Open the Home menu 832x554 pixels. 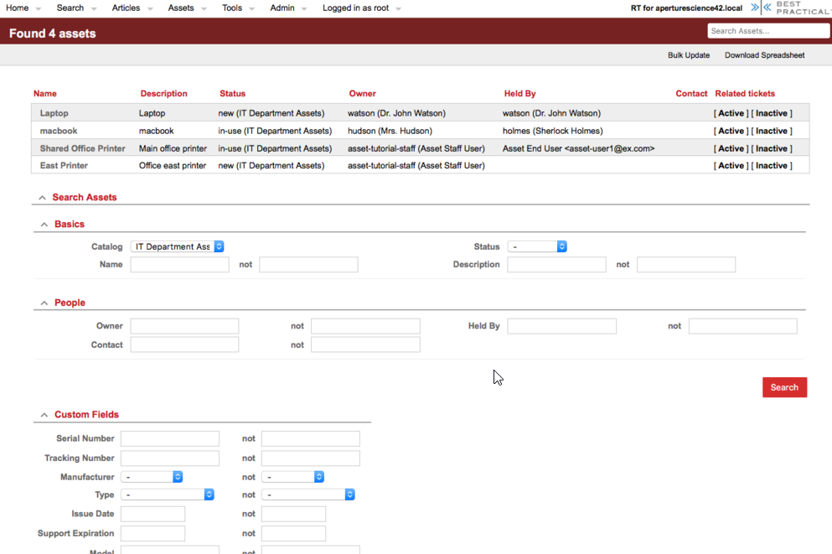click(18, 8)
